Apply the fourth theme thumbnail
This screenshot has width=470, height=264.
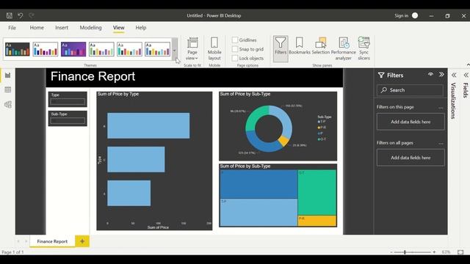(x=101, y=49)
